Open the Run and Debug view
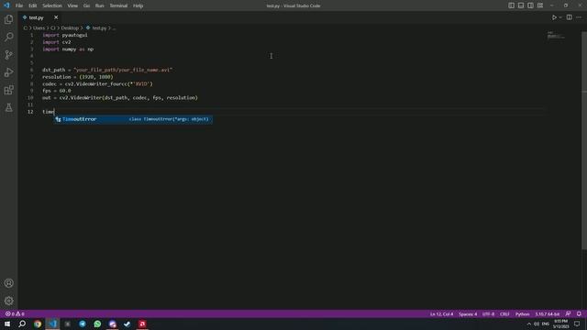This screenshot has width=587, height=330. (8, 72)
